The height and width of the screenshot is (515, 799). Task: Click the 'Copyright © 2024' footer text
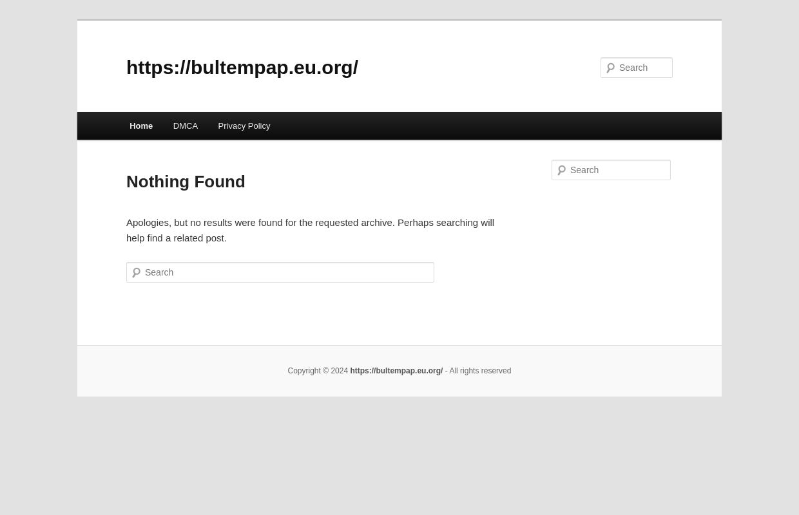click(318, 371)
